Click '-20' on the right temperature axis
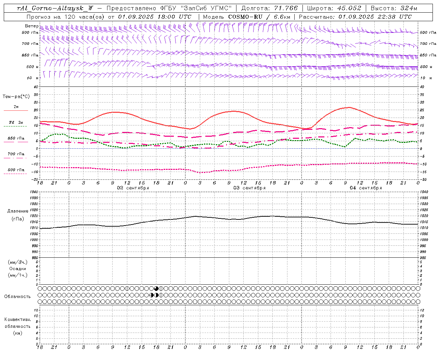 [x=423, y=179]
